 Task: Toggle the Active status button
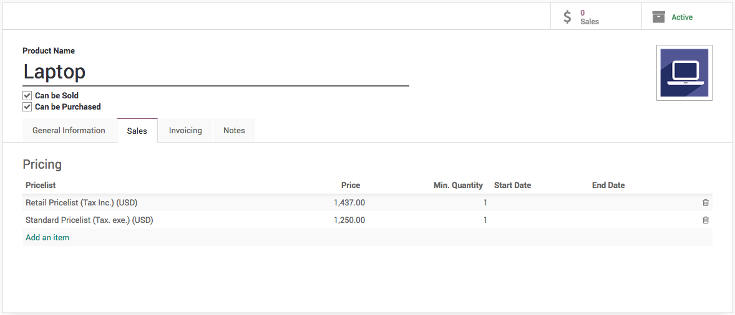click(x=682, y=17)
